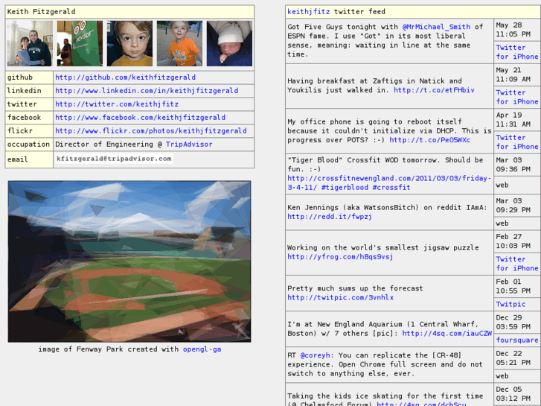
Task: Click 'web' source under Dec 22 05:21 PM
Action: click(502, 376)
